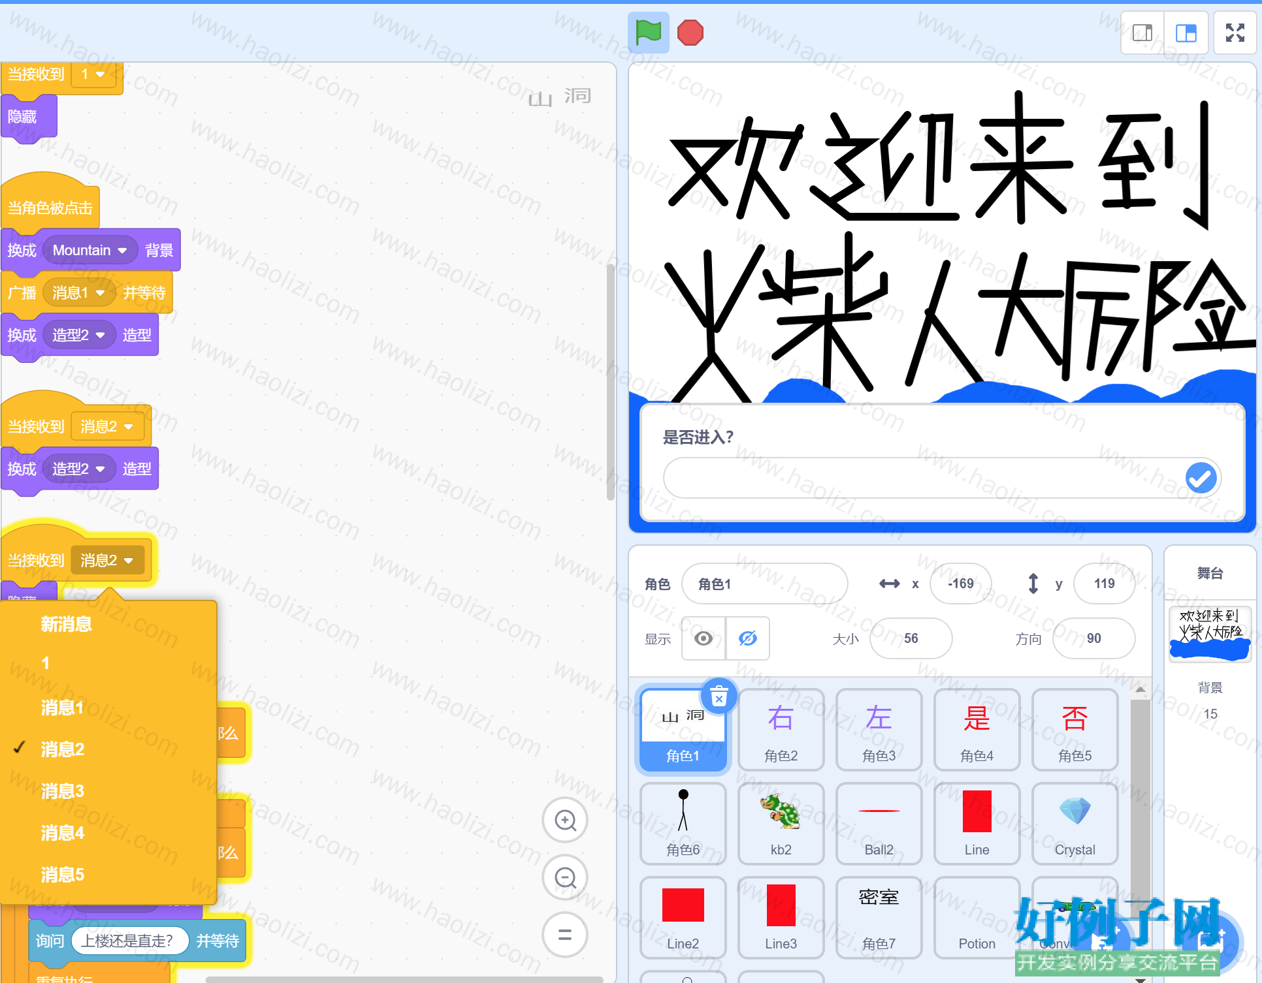The width and height of the screenshot is (1262, 983).
Task: Choose checked 消息2 from dropdown list
Action: [108, 749]
